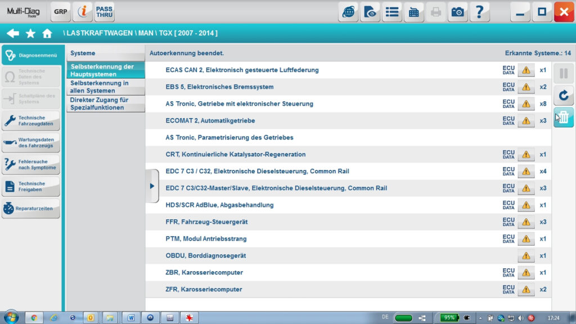Open the GRP button in toolbar
576x324 pixels.
(61, 11)
